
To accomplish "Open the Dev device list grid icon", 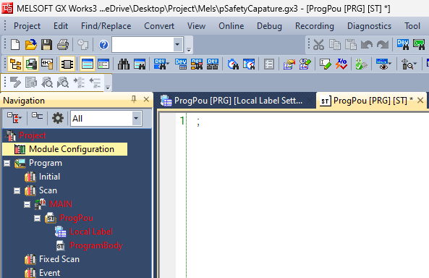I will coord(181,64).
